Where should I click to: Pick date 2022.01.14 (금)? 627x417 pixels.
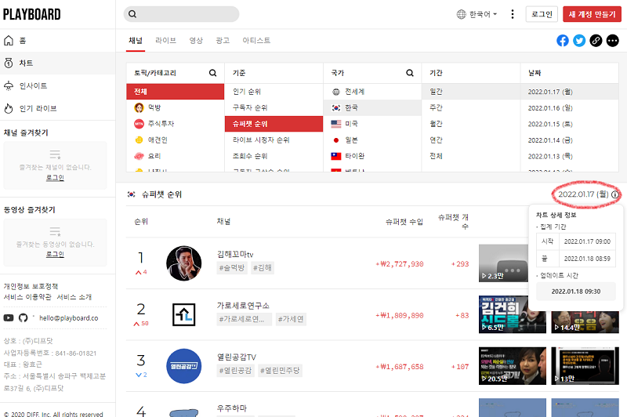pos(570,140)
